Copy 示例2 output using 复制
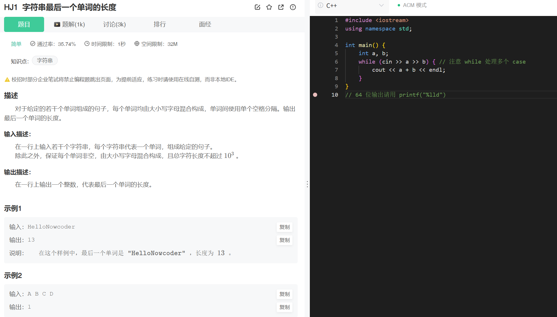The height and width of the screenshot is (317, 557). (284, 307)
